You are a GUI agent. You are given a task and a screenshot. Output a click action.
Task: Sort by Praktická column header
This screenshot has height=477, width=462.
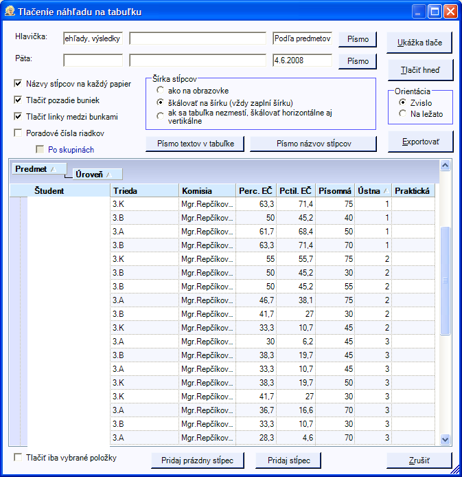(x=413, y=191)
